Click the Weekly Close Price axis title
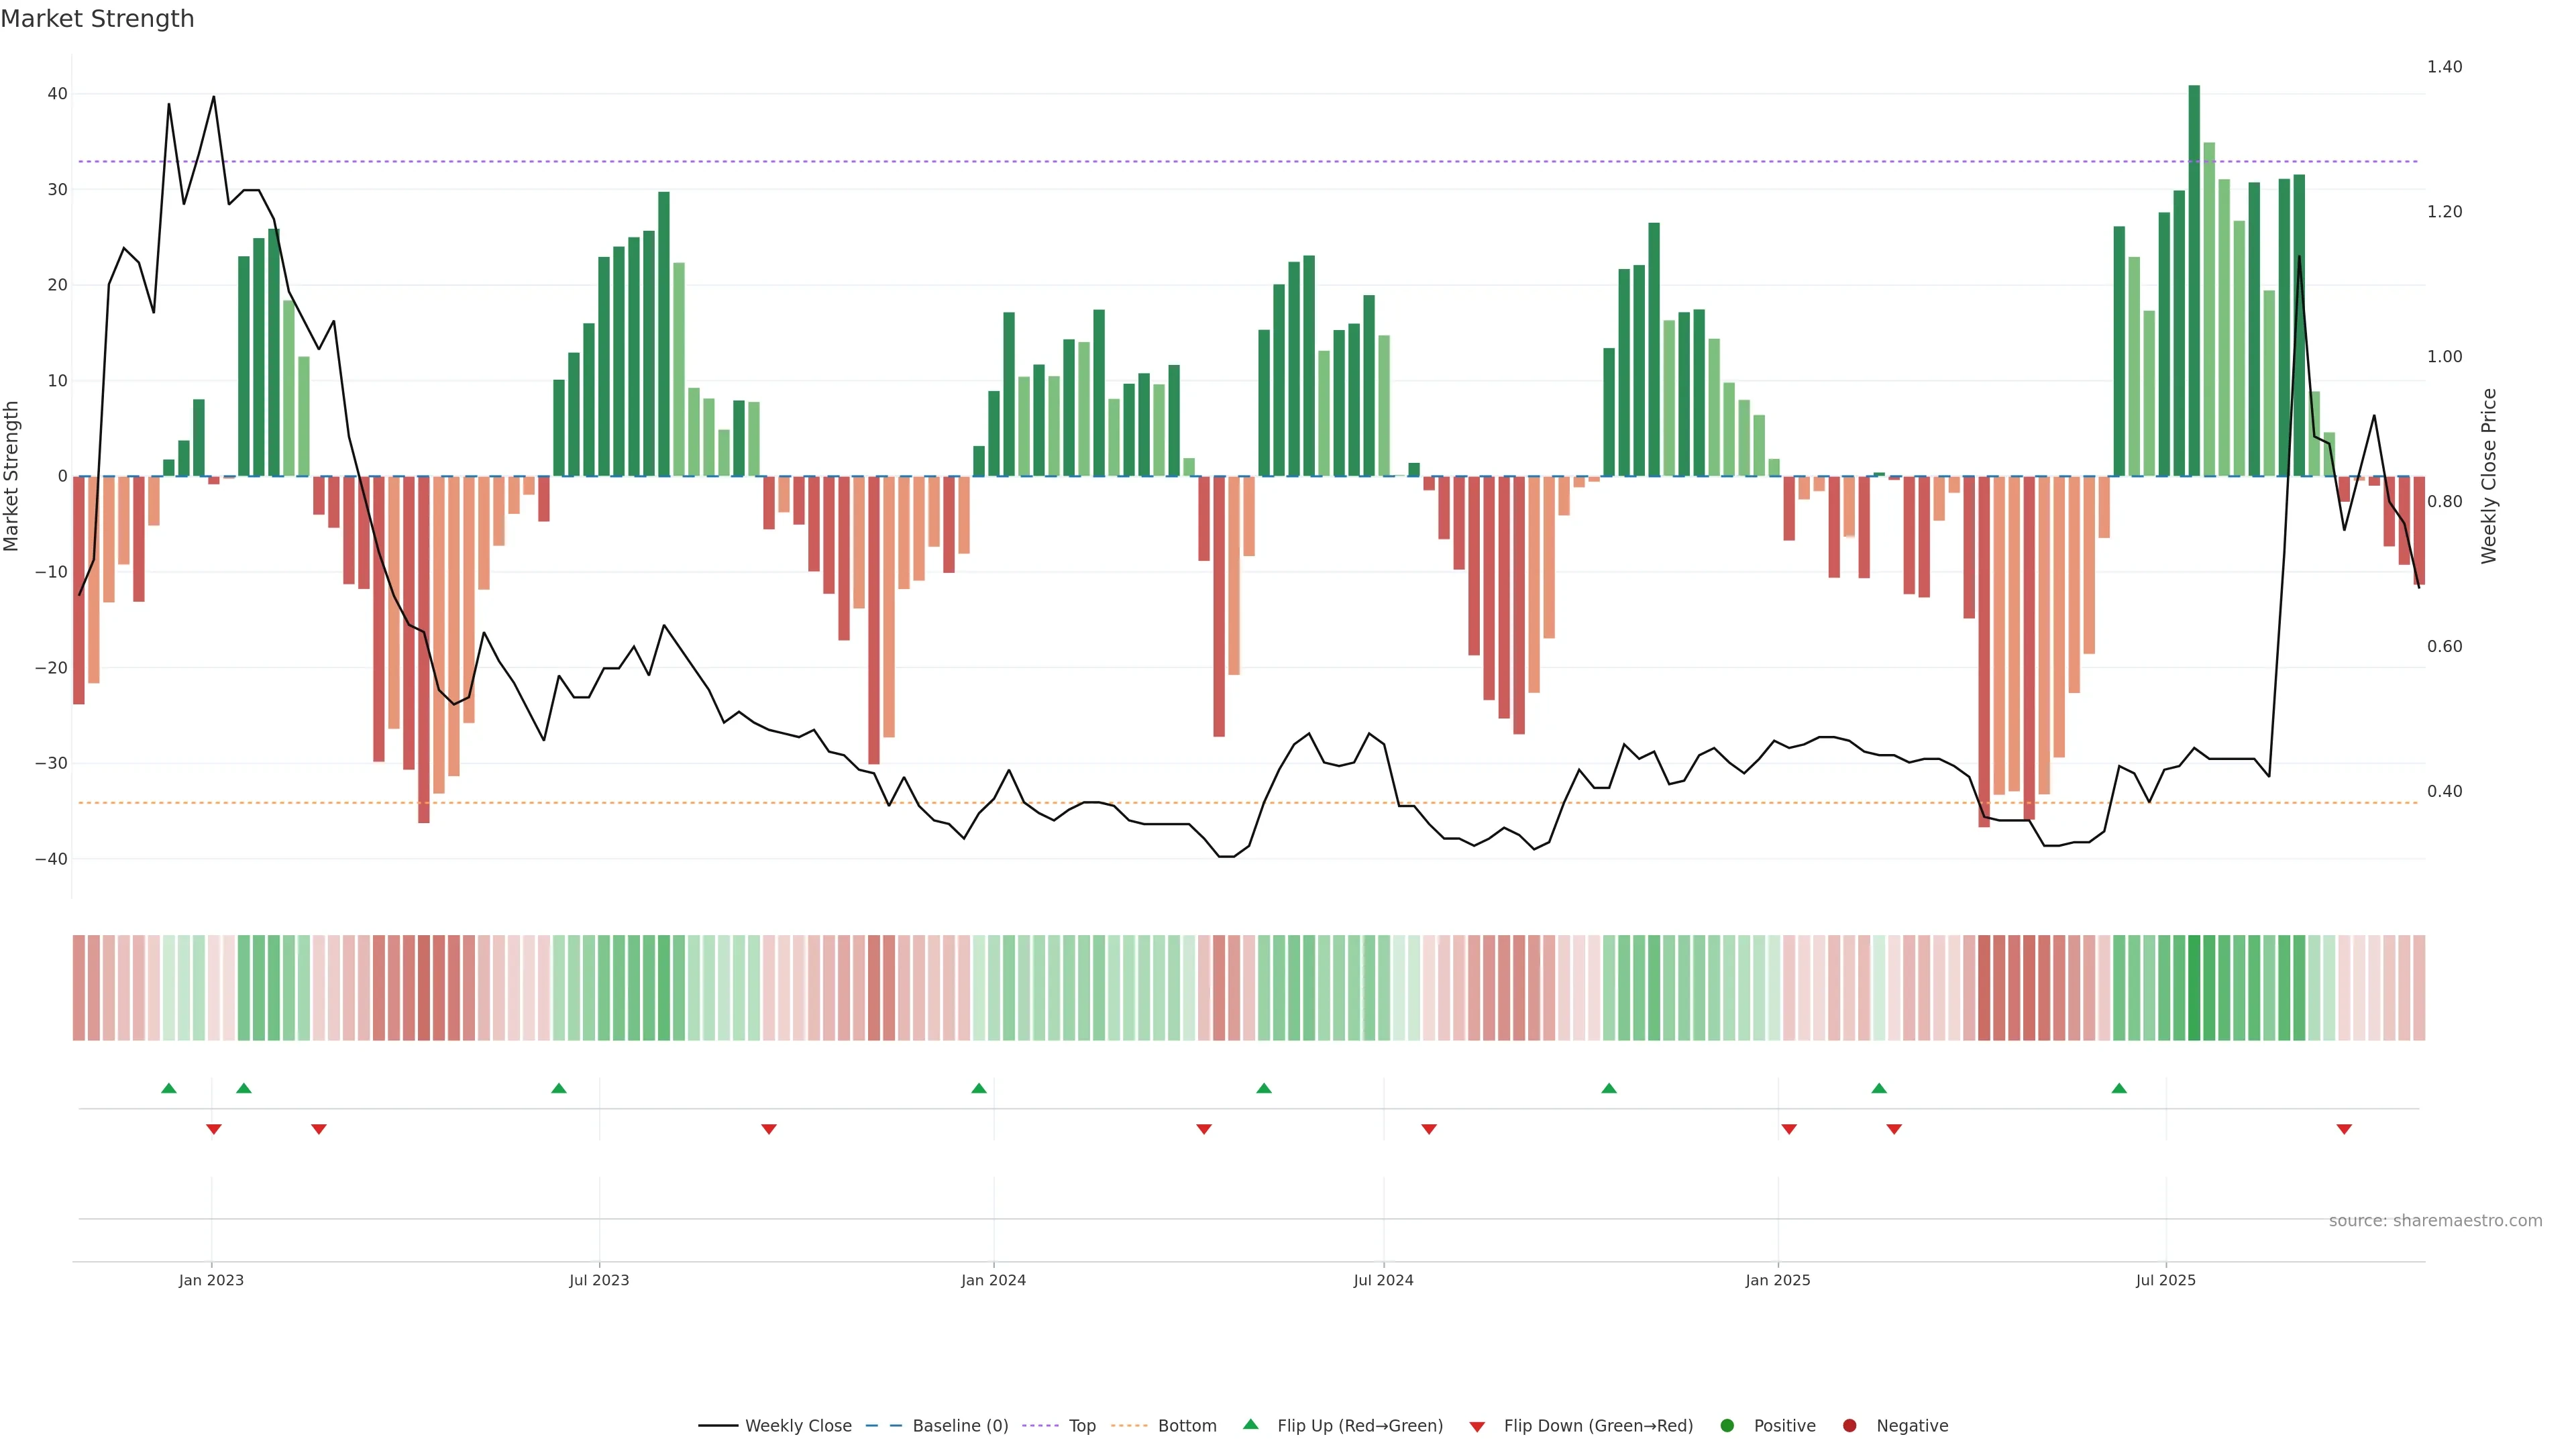Image resolution: width=2576 pixels, height=1449 pixels. (2489, 476)
